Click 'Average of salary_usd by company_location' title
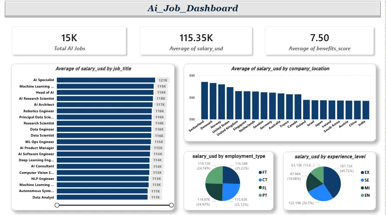Viewport: 386px width, 215px height. pos(280,68)
